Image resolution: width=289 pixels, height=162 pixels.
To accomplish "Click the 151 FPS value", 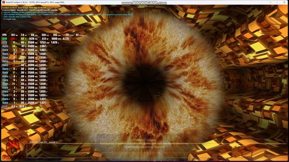I will 13,35.
